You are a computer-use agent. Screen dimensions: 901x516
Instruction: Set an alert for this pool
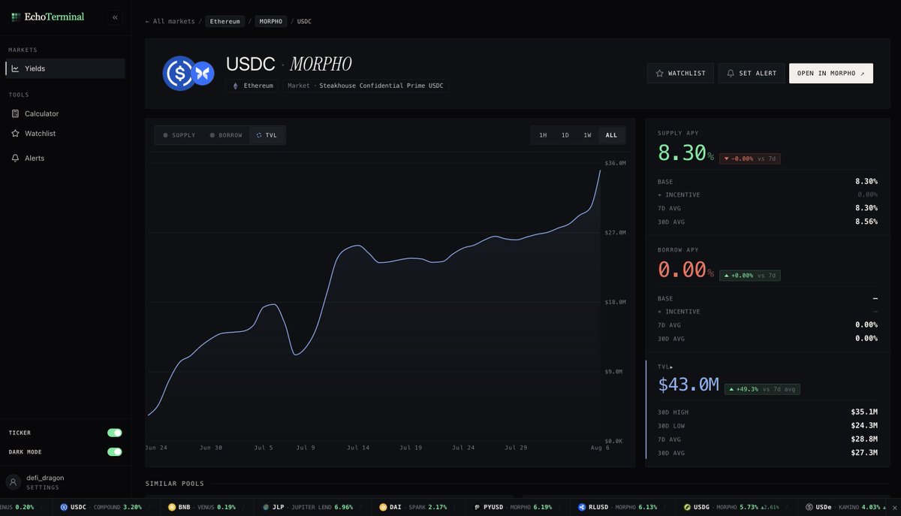[x=752, y=73]
